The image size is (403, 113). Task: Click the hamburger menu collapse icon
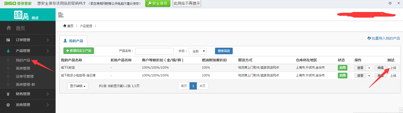(x=61, y=15)
